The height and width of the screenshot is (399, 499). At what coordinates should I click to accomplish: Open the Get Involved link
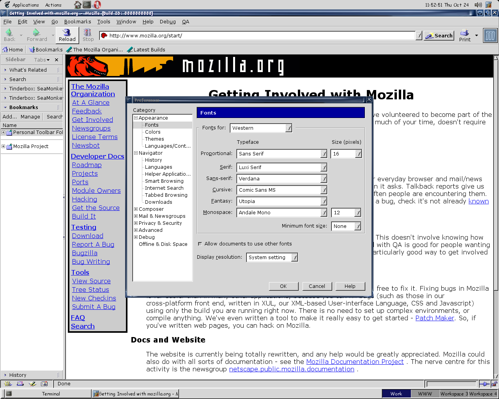click(92, 120)
